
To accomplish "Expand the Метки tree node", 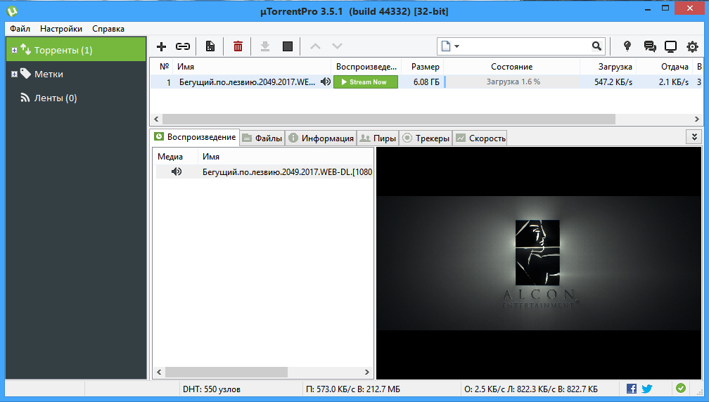I will [x=15, y=74].
